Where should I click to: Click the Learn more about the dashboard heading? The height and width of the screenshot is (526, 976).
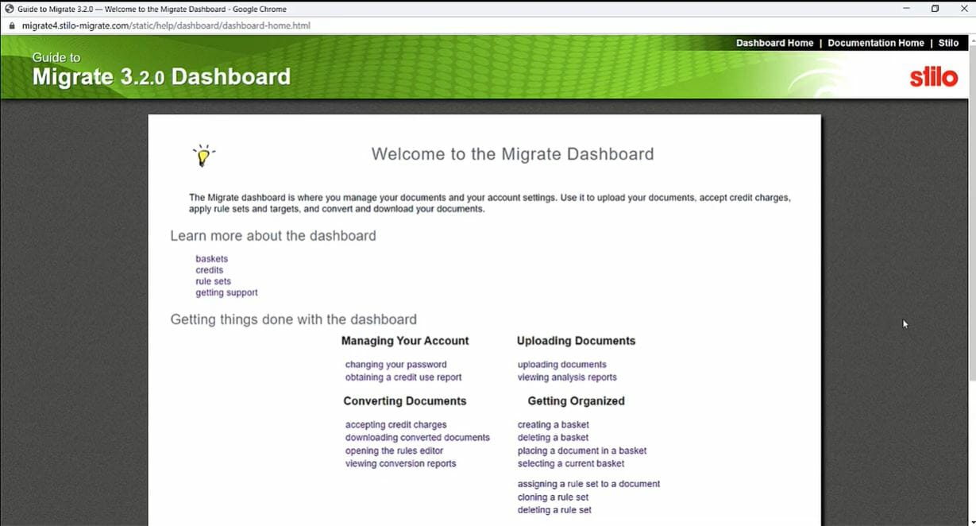pos(273,236)
